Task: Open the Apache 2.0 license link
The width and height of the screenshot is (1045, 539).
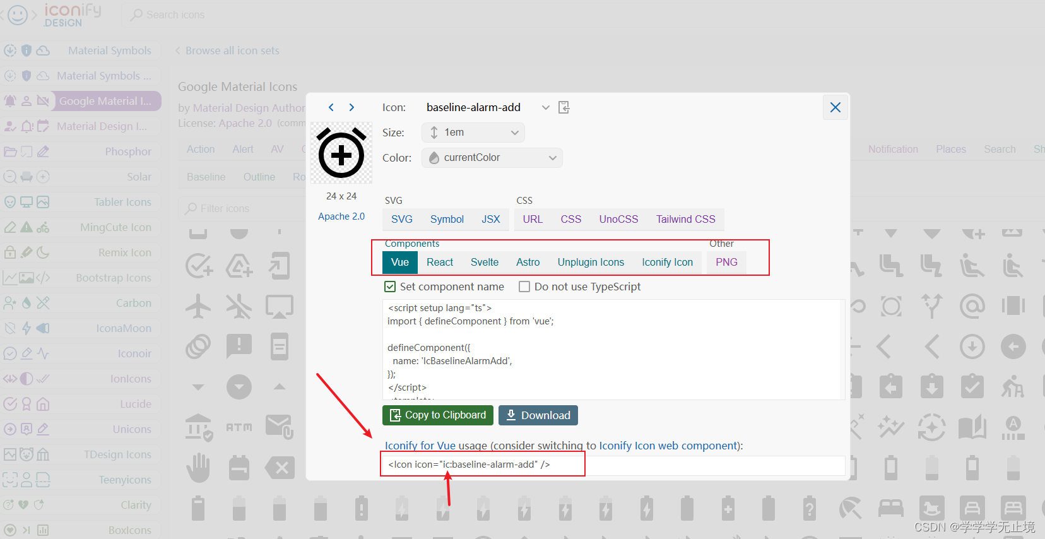Action: (x=341, y=216)
